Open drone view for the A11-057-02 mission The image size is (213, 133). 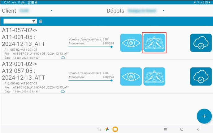coord(154,43)
